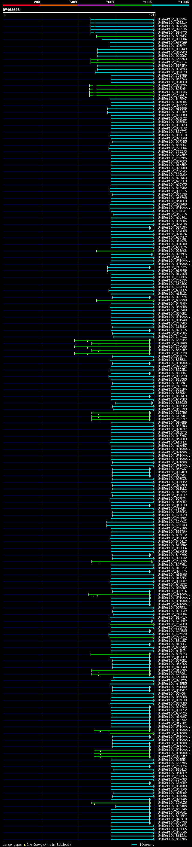192x847 pixels.
Task: Select row UniRef100_C3XCU9
Action: point(172,783)
